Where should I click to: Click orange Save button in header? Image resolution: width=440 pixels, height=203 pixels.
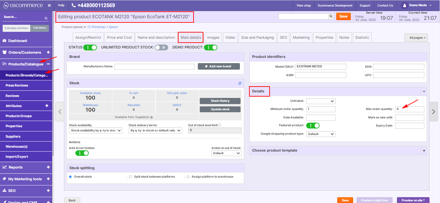tap(343, 16)
